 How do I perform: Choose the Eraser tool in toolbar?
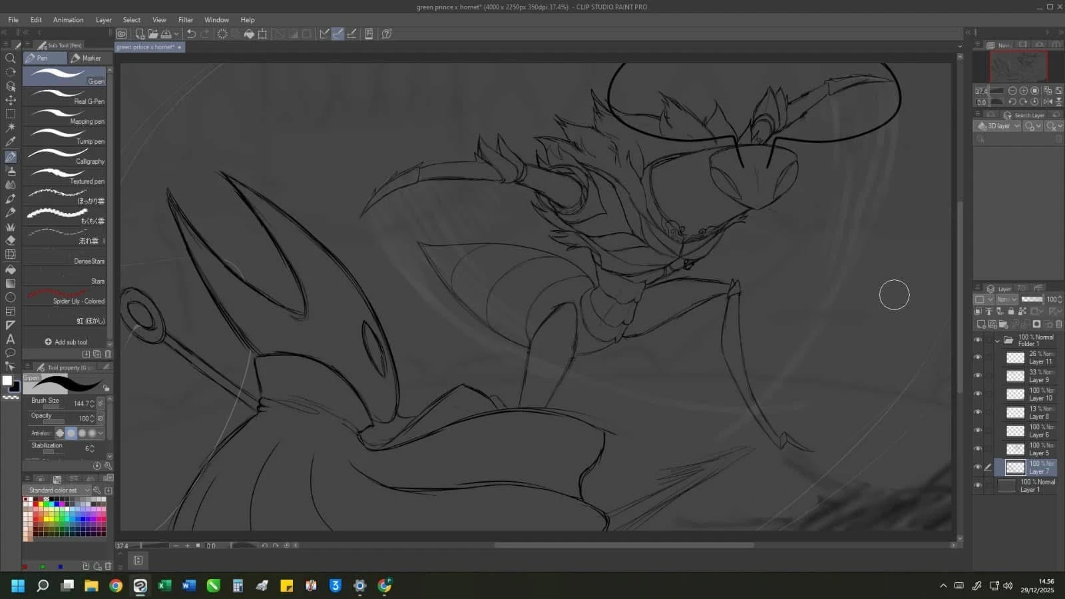click(x=11, y=240)
